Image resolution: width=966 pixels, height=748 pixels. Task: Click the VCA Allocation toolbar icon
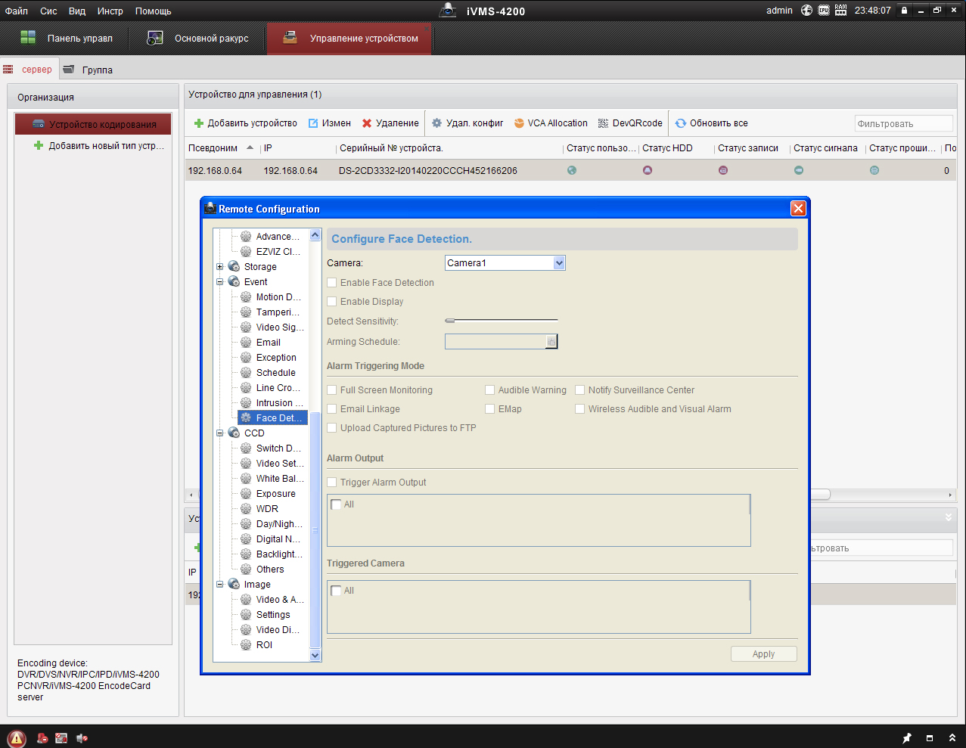point(519,123)
